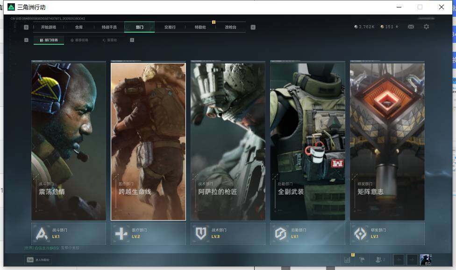Go to the 交易行 tab

[170, 28]
